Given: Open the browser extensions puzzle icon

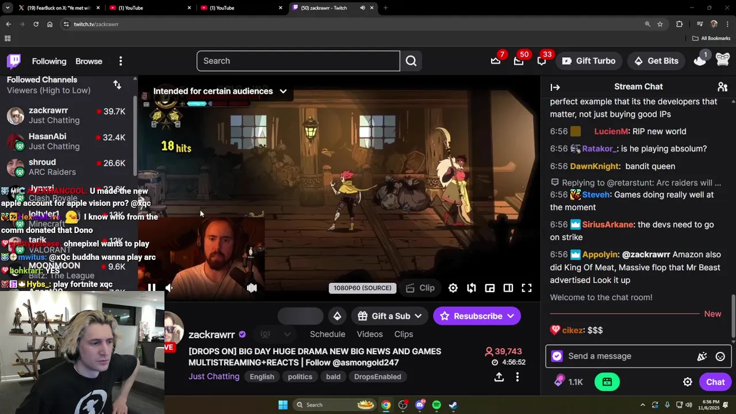Looking at the screenshot, I should (680, 24).
